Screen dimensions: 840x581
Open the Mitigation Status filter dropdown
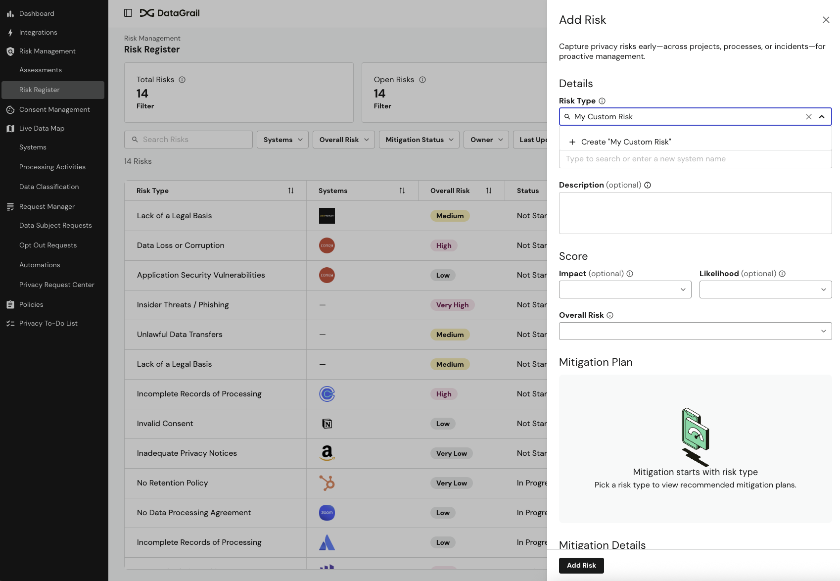419,140
